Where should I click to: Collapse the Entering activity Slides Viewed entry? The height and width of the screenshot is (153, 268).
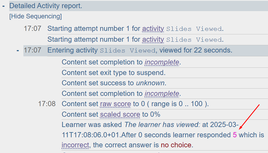pos(18,50)
